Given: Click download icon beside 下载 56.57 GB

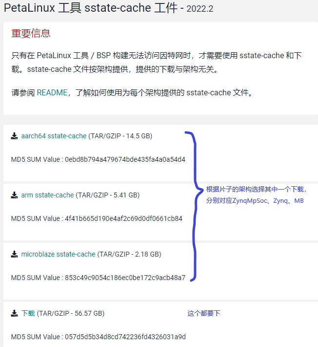Looking at the screenshot, I should pyautogui.click(x=14, y=313).
